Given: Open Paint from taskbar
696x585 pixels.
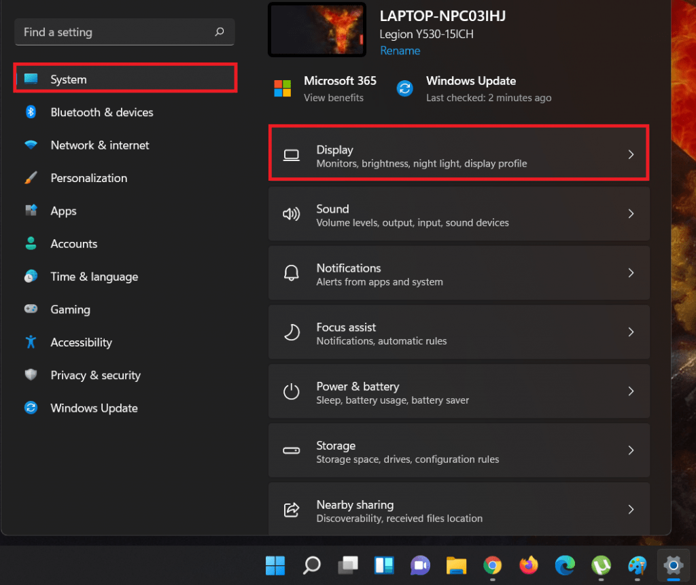Looking at the screenshot, I should 638,565.
